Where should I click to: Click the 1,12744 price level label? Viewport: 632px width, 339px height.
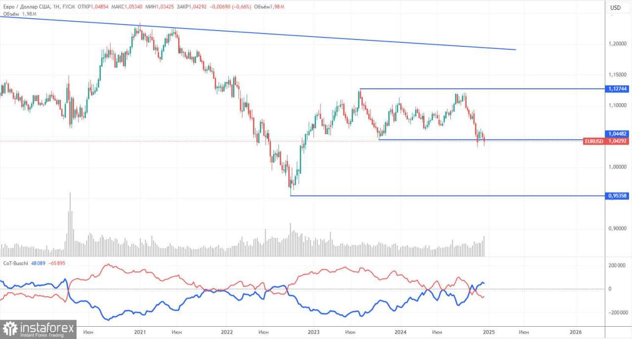[x=618, y=89]
